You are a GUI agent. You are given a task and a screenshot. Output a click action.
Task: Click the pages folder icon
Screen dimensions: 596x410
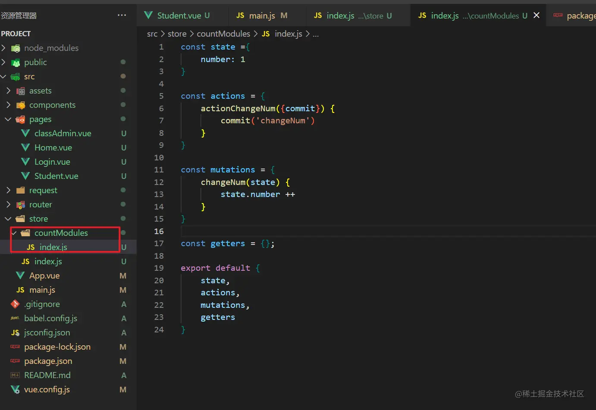coord(21,119)
